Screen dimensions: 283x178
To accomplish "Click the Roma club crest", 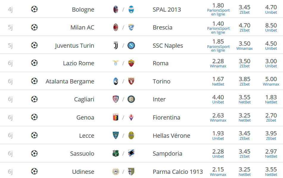I will [x=131, y=63].
